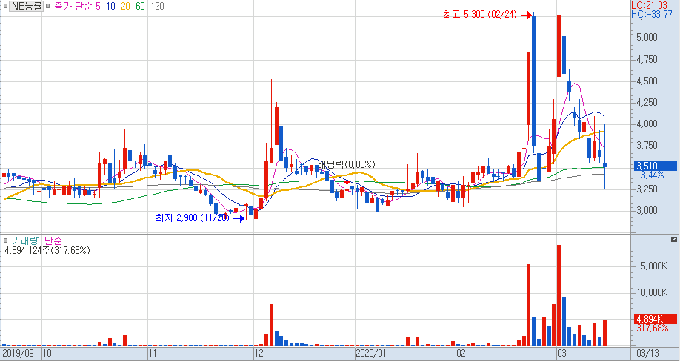This screenshot has height=361, width=680.
Task: Click the HC:-33.77 indicator
Action: coord(652,14)
